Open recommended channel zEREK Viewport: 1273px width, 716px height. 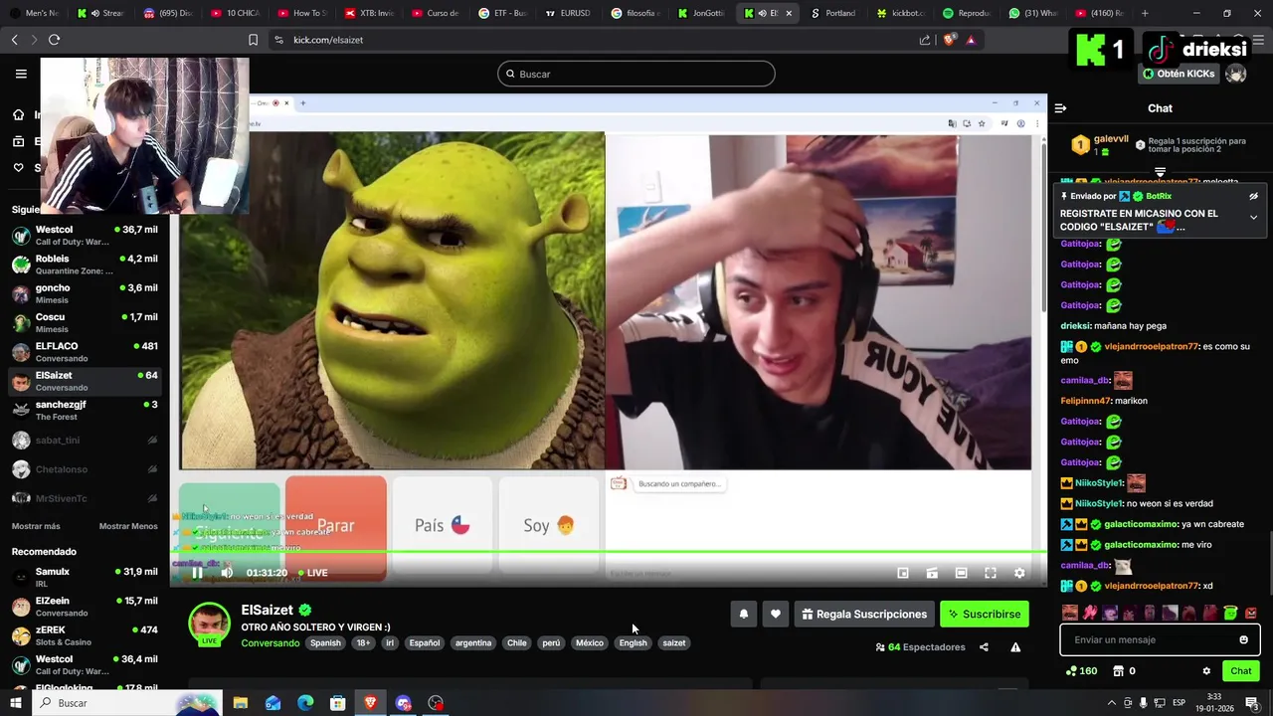[85, 635]
